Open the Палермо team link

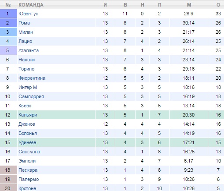coord(29,179)
